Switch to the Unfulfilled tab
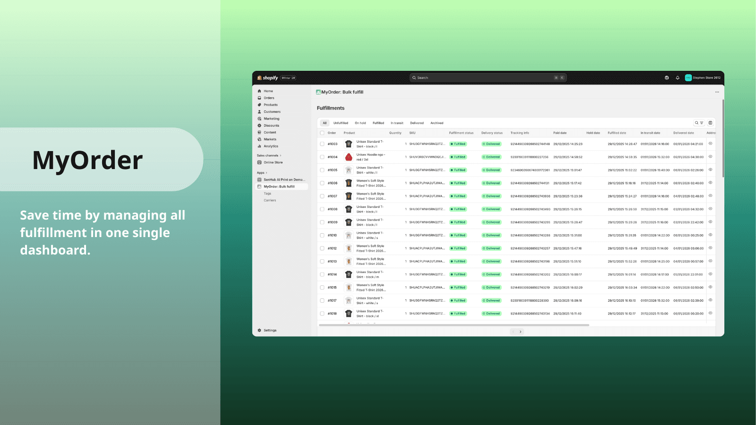 (x=341, y=123)
